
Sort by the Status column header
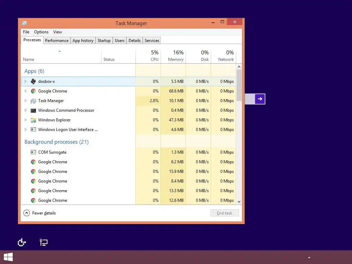[118, 56]
